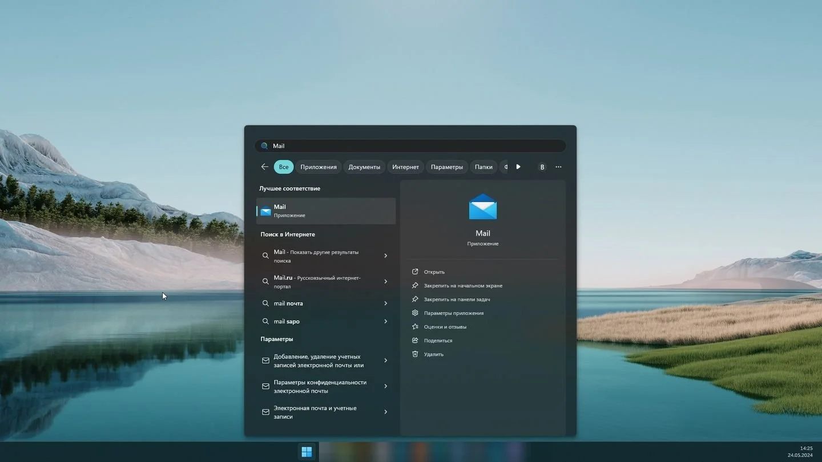Expand chevron for mail почта
This screenshot has width=822, height=462.
[386, 303]
